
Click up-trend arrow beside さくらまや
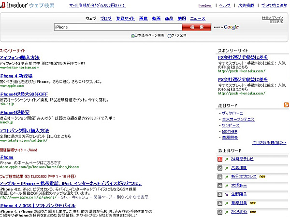[227, 212]
